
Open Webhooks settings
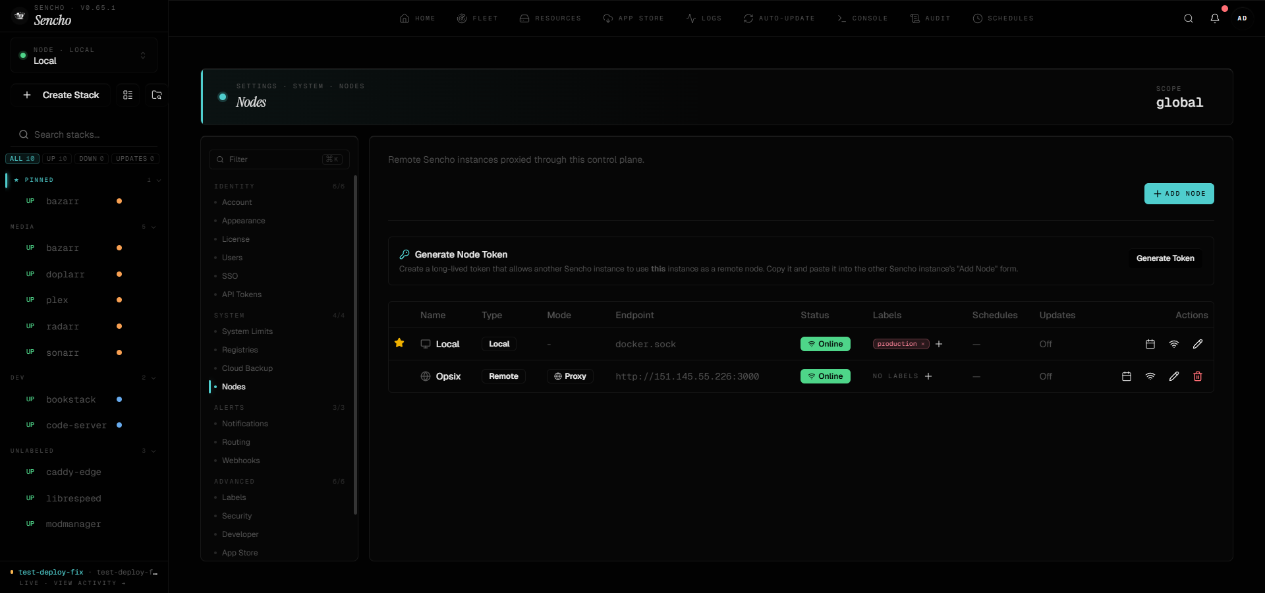point(240,461)
